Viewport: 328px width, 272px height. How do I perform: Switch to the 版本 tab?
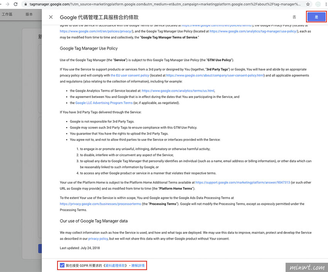[29, 14]
